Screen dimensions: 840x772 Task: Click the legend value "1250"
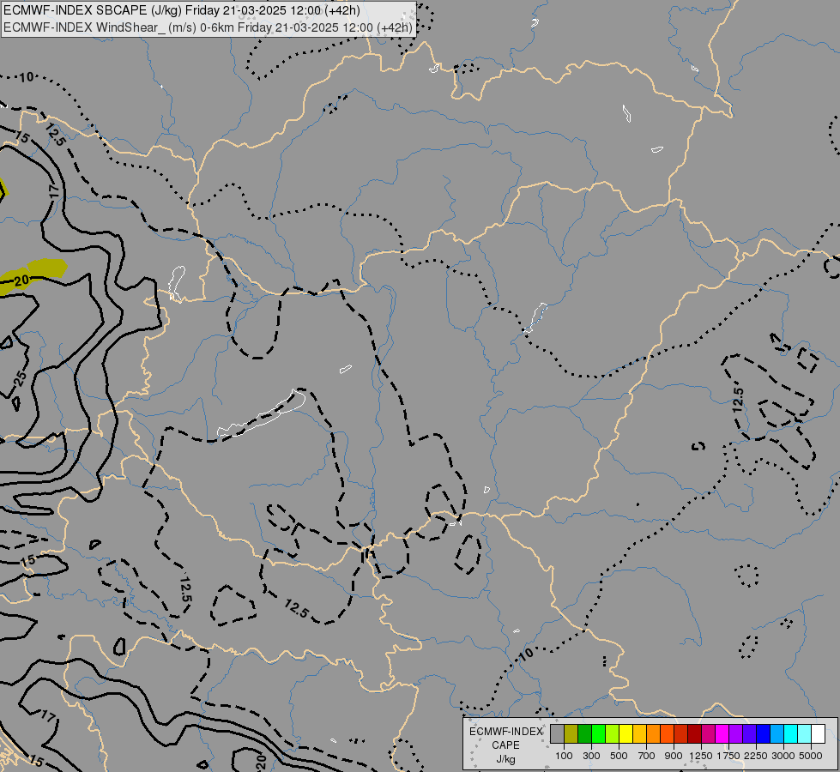tap(701, 756)
